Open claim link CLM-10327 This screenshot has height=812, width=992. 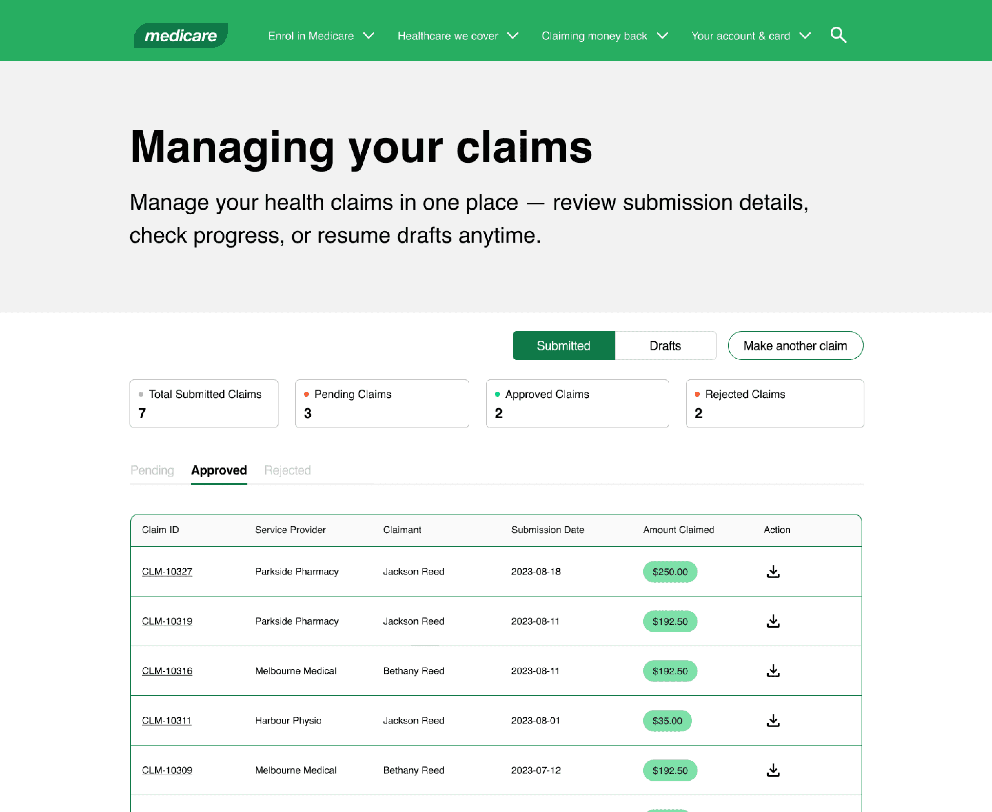[167, 572]
